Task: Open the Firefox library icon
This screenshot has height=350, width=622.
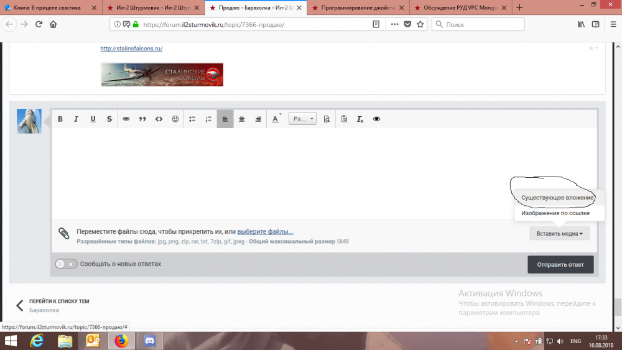Action: click(581, 25)
